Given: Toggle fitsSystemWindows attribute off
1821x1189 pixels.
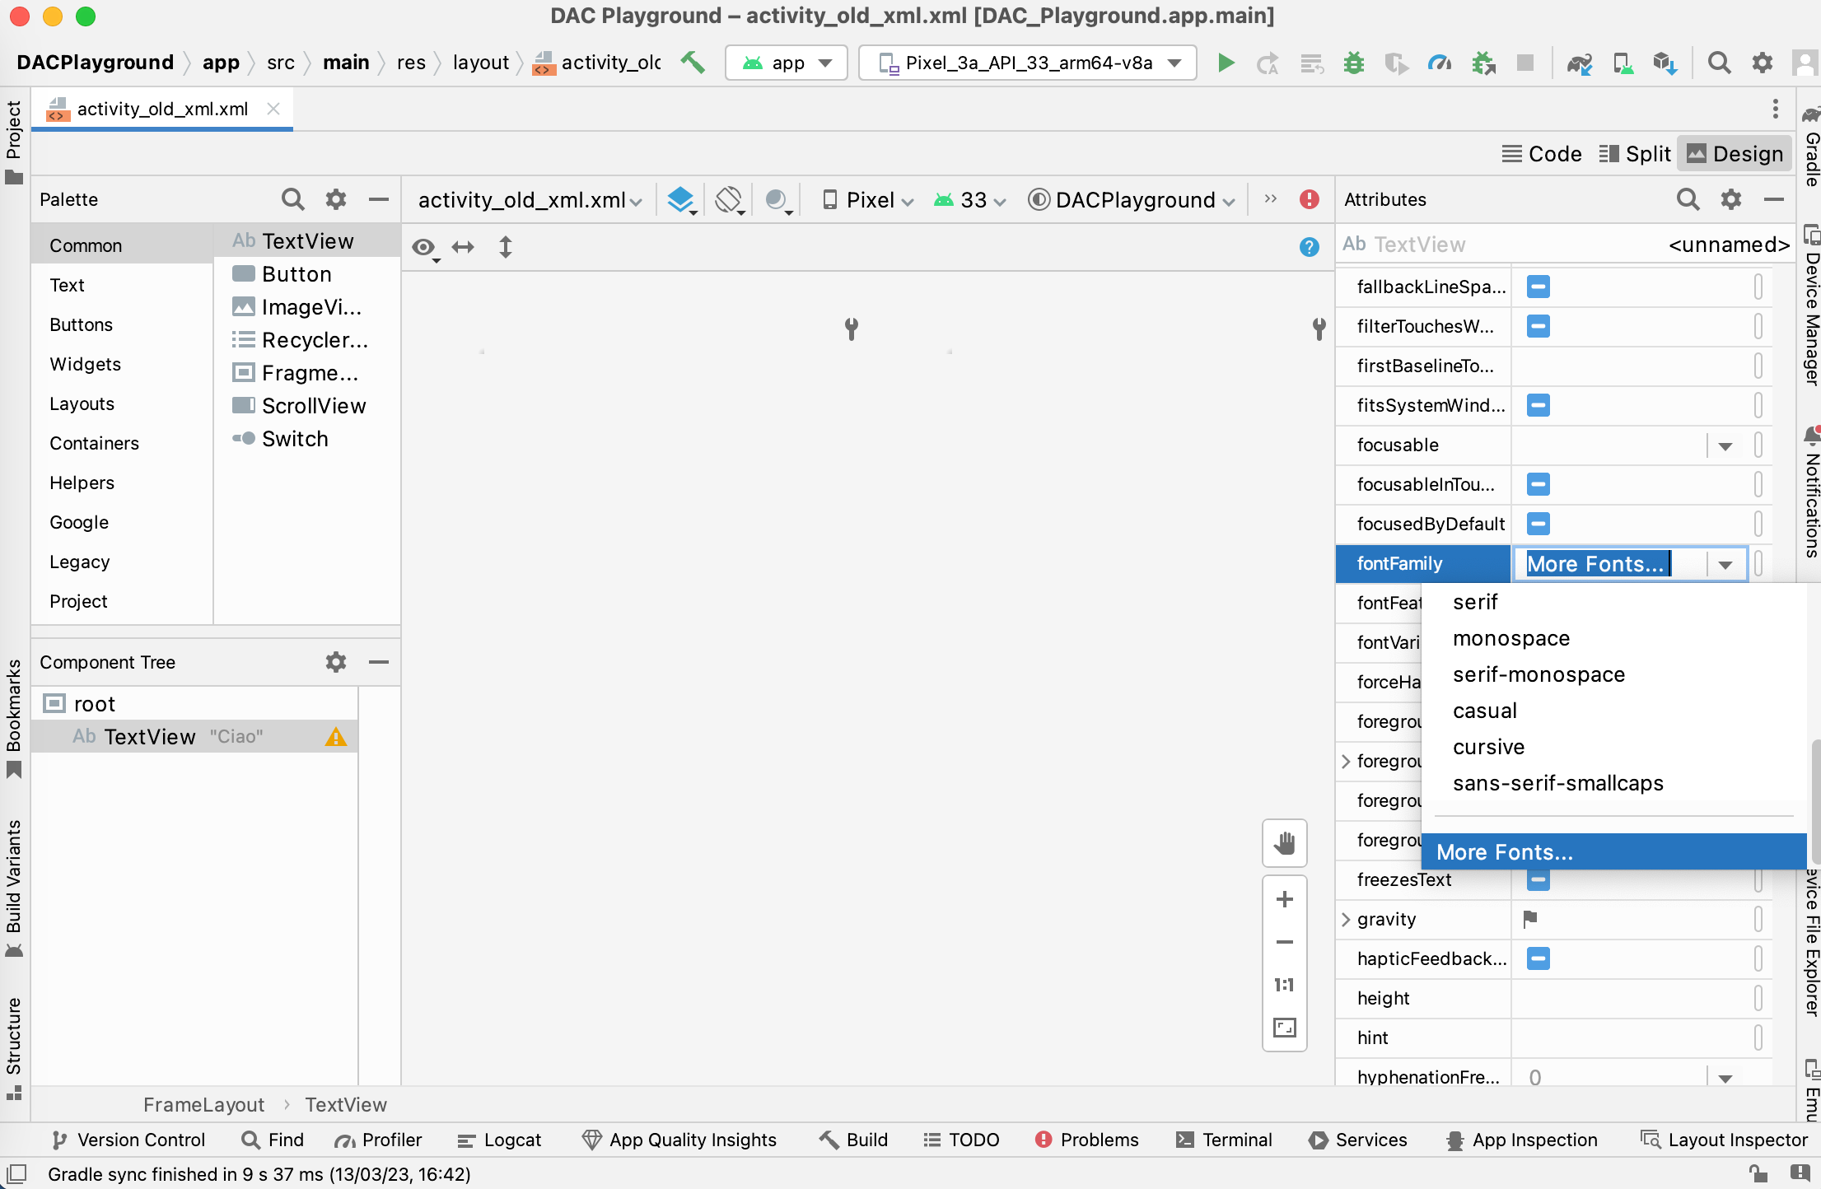Looking at the screenshot, I should (x=1539, y=405).
